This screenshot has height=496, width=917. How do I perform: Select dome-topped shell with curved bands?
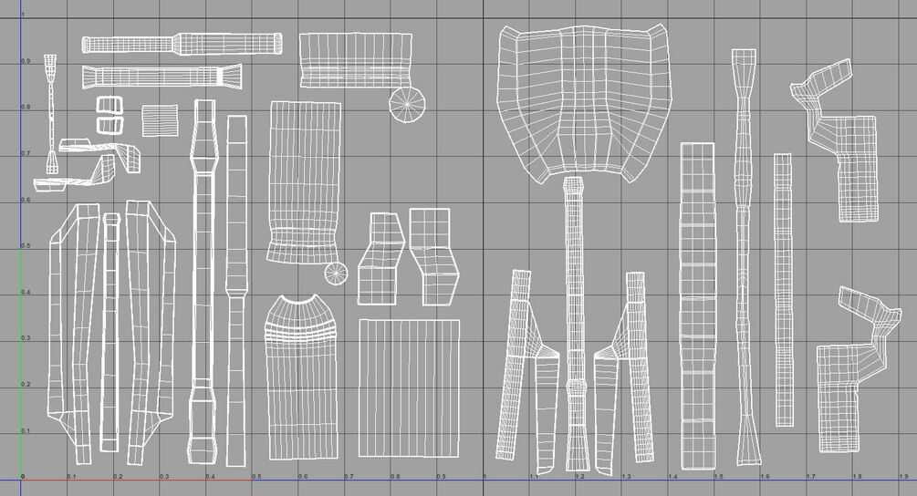click(302, 377)
